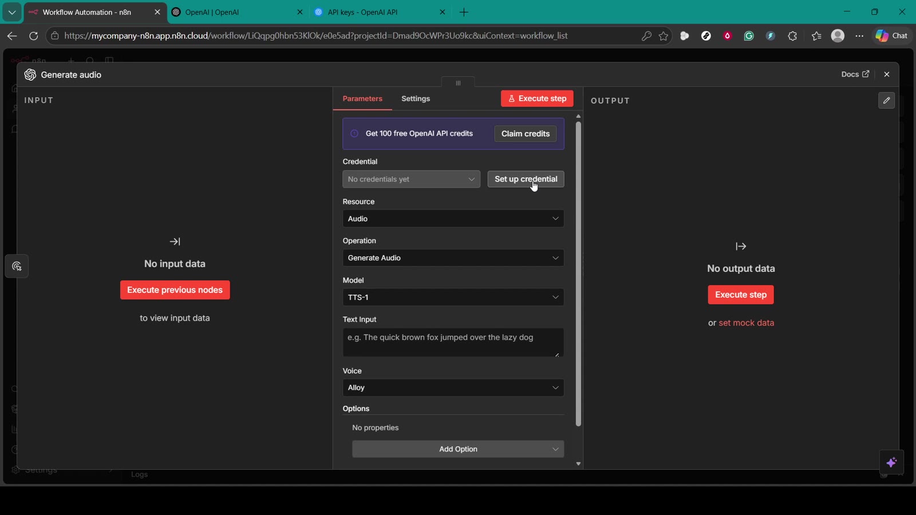Screen dimensions: 916x515
Task: Click the input arrow icon above No input data
Action: [175, 241]
